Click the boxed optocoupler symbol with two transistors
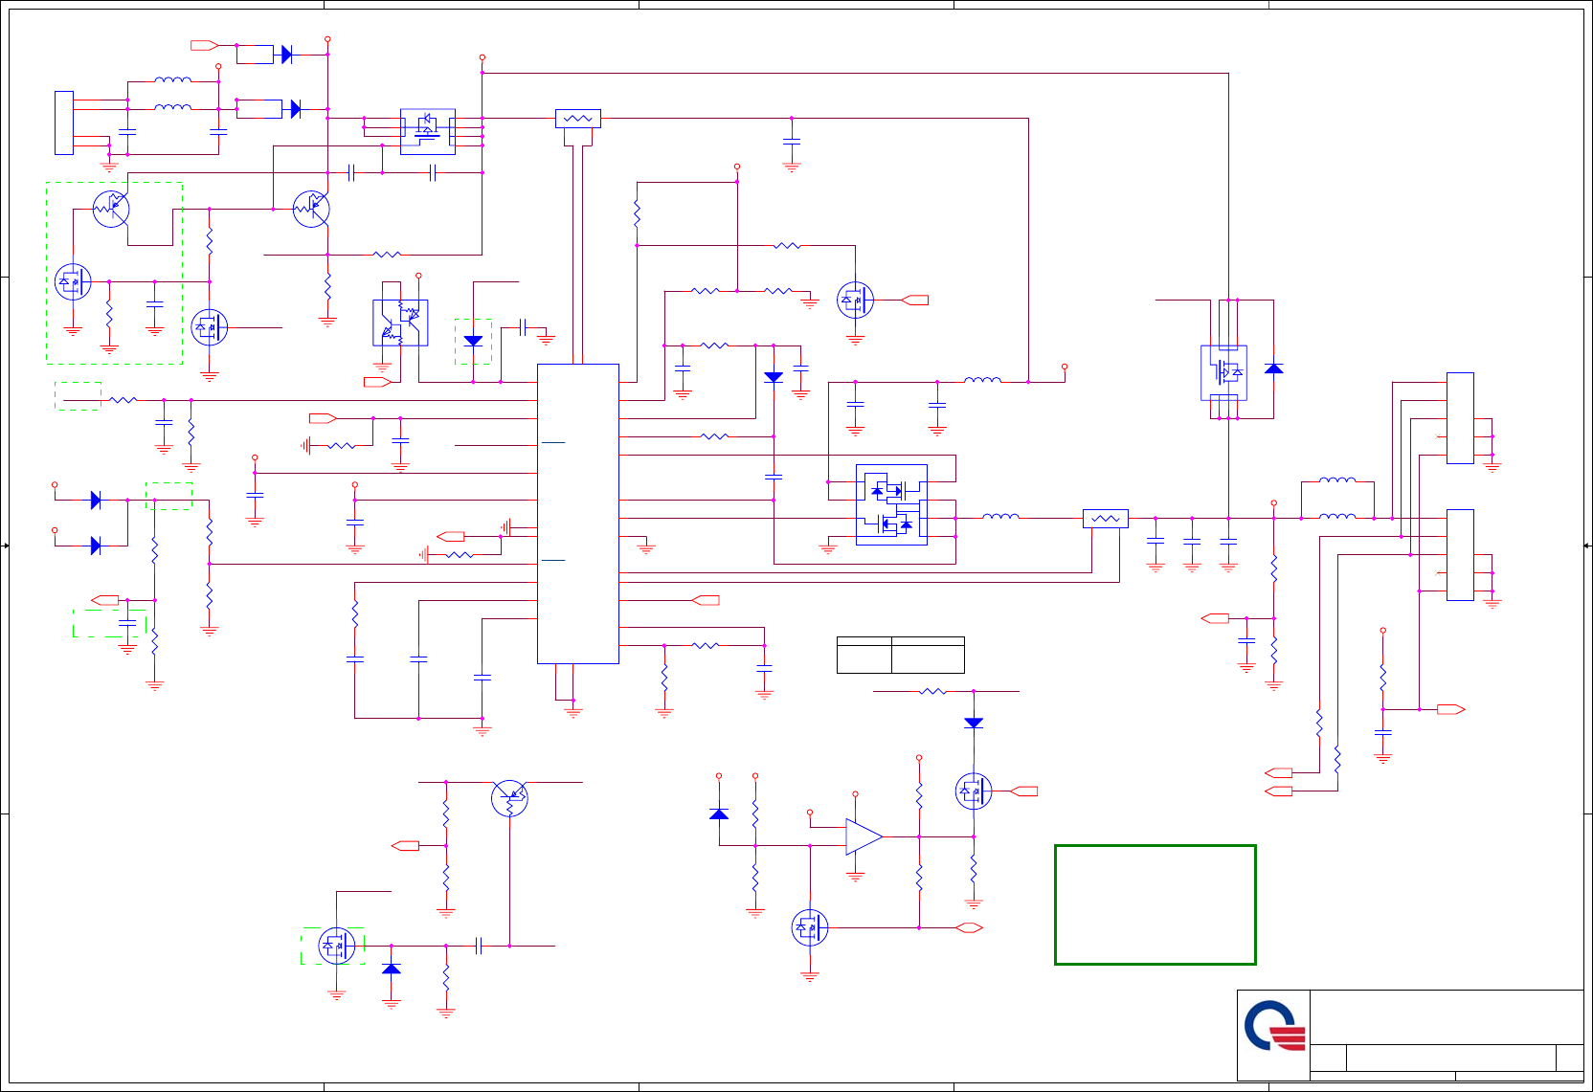Image resolution: width=1593 pixels, height=1092 pixels. click(400, 323)
